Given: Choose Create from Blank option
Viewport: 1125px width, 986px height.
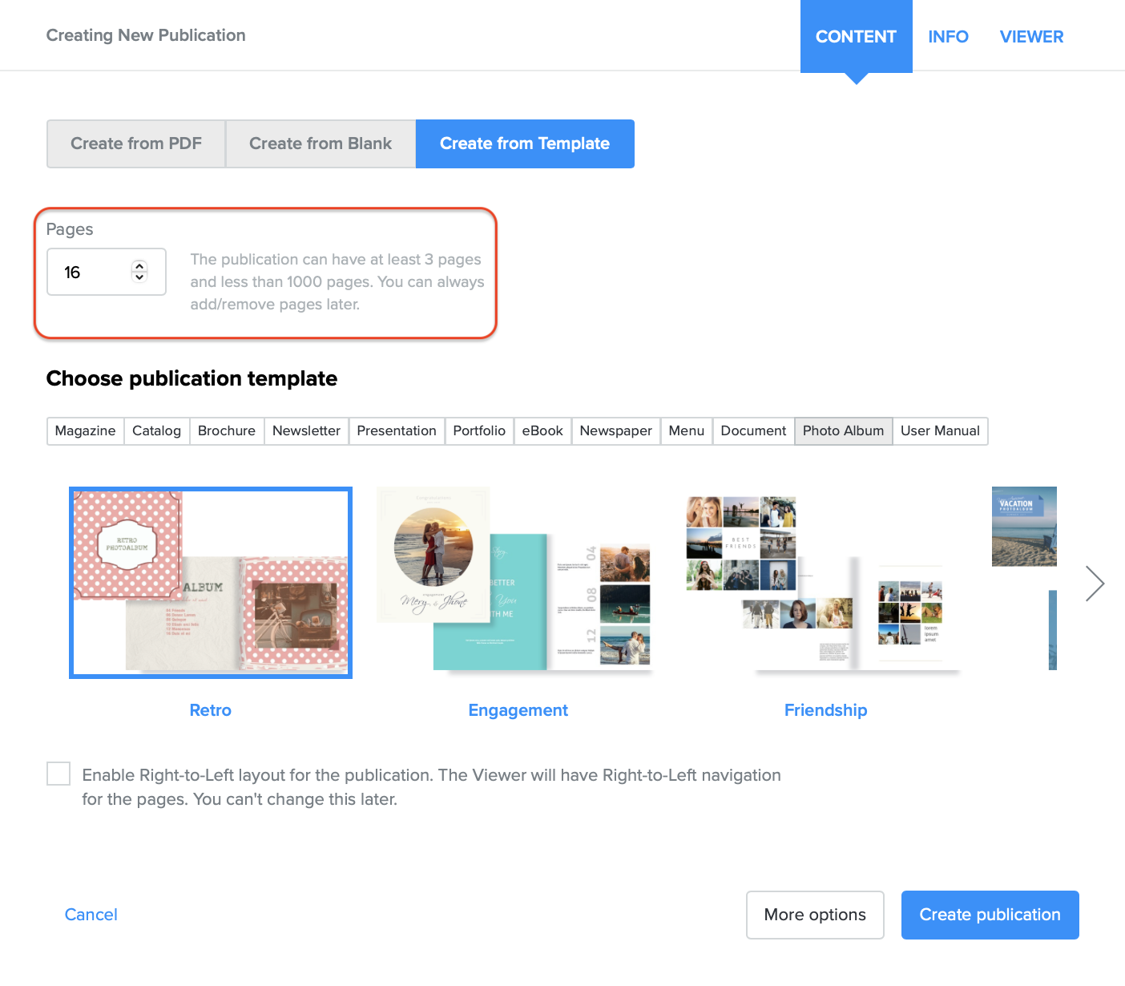Looking at the screenshot, I should 321,143.
